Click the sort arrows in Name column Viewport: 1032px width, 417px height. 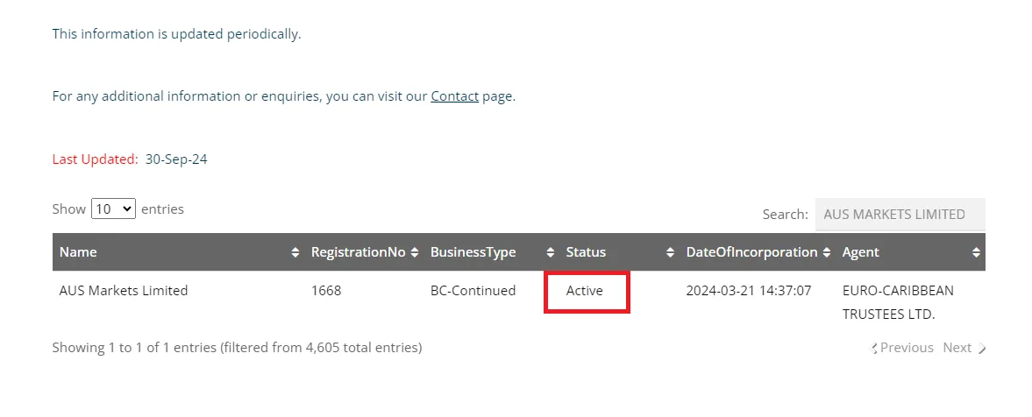[x=295, y=252]
